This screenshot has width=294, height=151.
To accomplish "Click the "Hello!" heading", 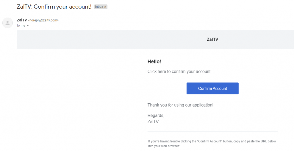I will (154, 61).
